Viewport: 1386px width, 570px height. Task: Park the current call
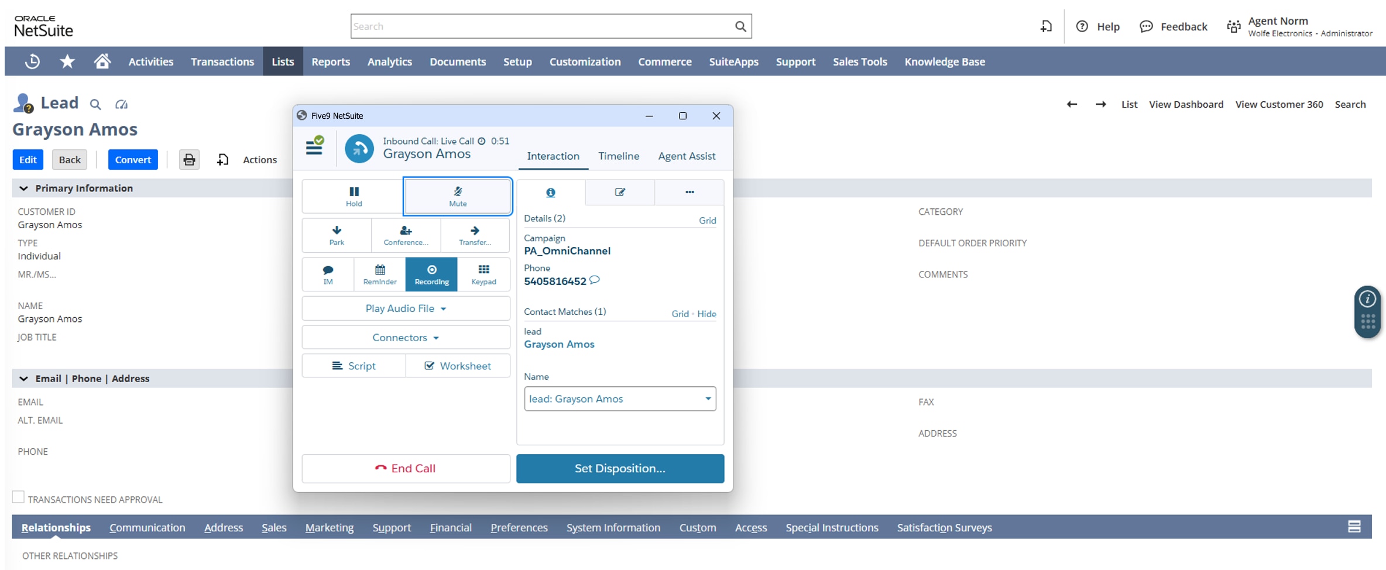(x=337, y=235)
